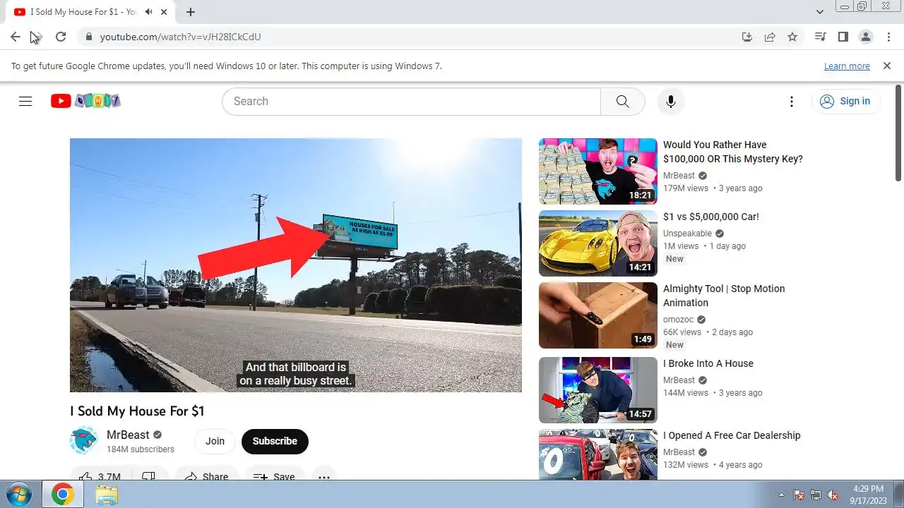Click I Broke Into A House title
The image size is (904, 508).
(x=708, y=363)
